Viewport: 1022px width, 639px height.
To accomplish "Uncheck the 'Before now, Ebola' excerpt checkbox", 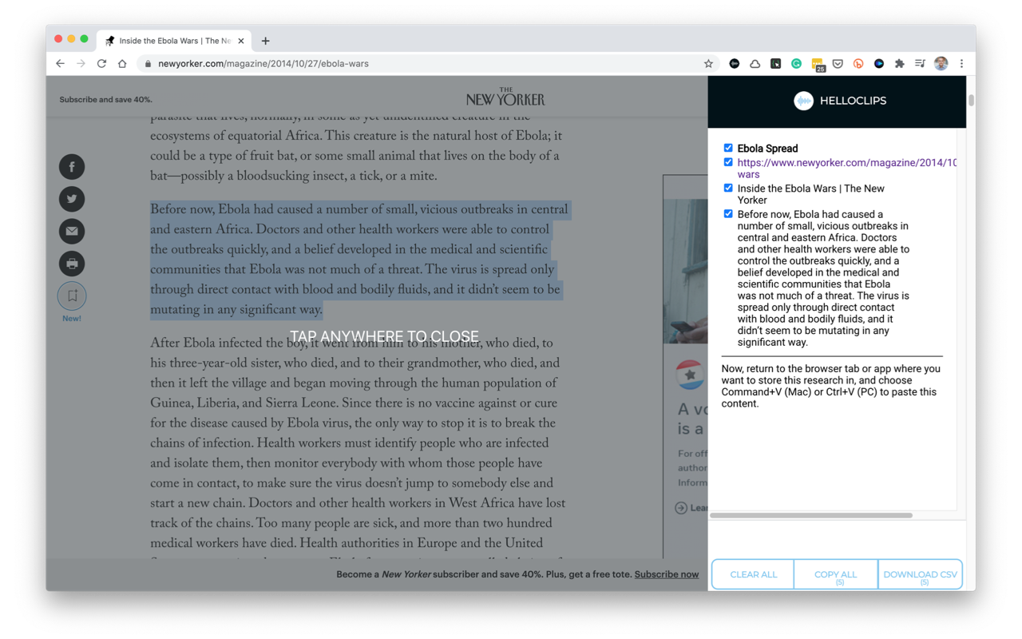I will 728,214.
